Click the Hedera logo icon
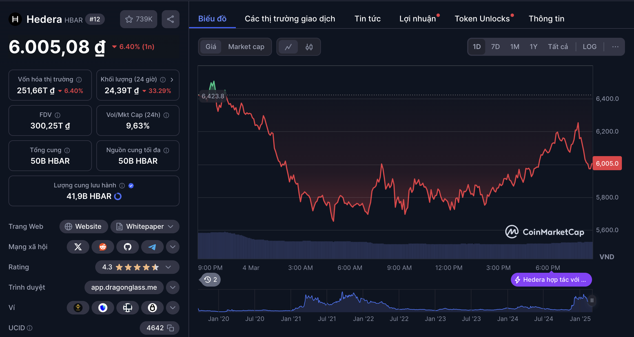Viewport: 634px width, 337px height. point(15,19)
